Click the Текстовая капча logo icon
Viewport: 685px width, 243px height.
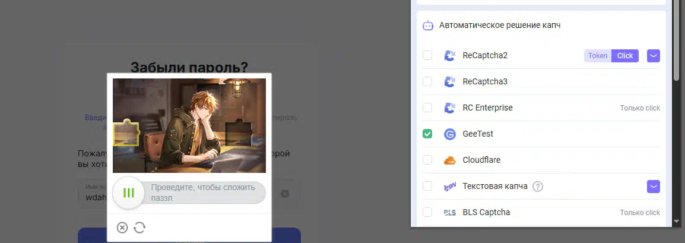click(449, 187)
